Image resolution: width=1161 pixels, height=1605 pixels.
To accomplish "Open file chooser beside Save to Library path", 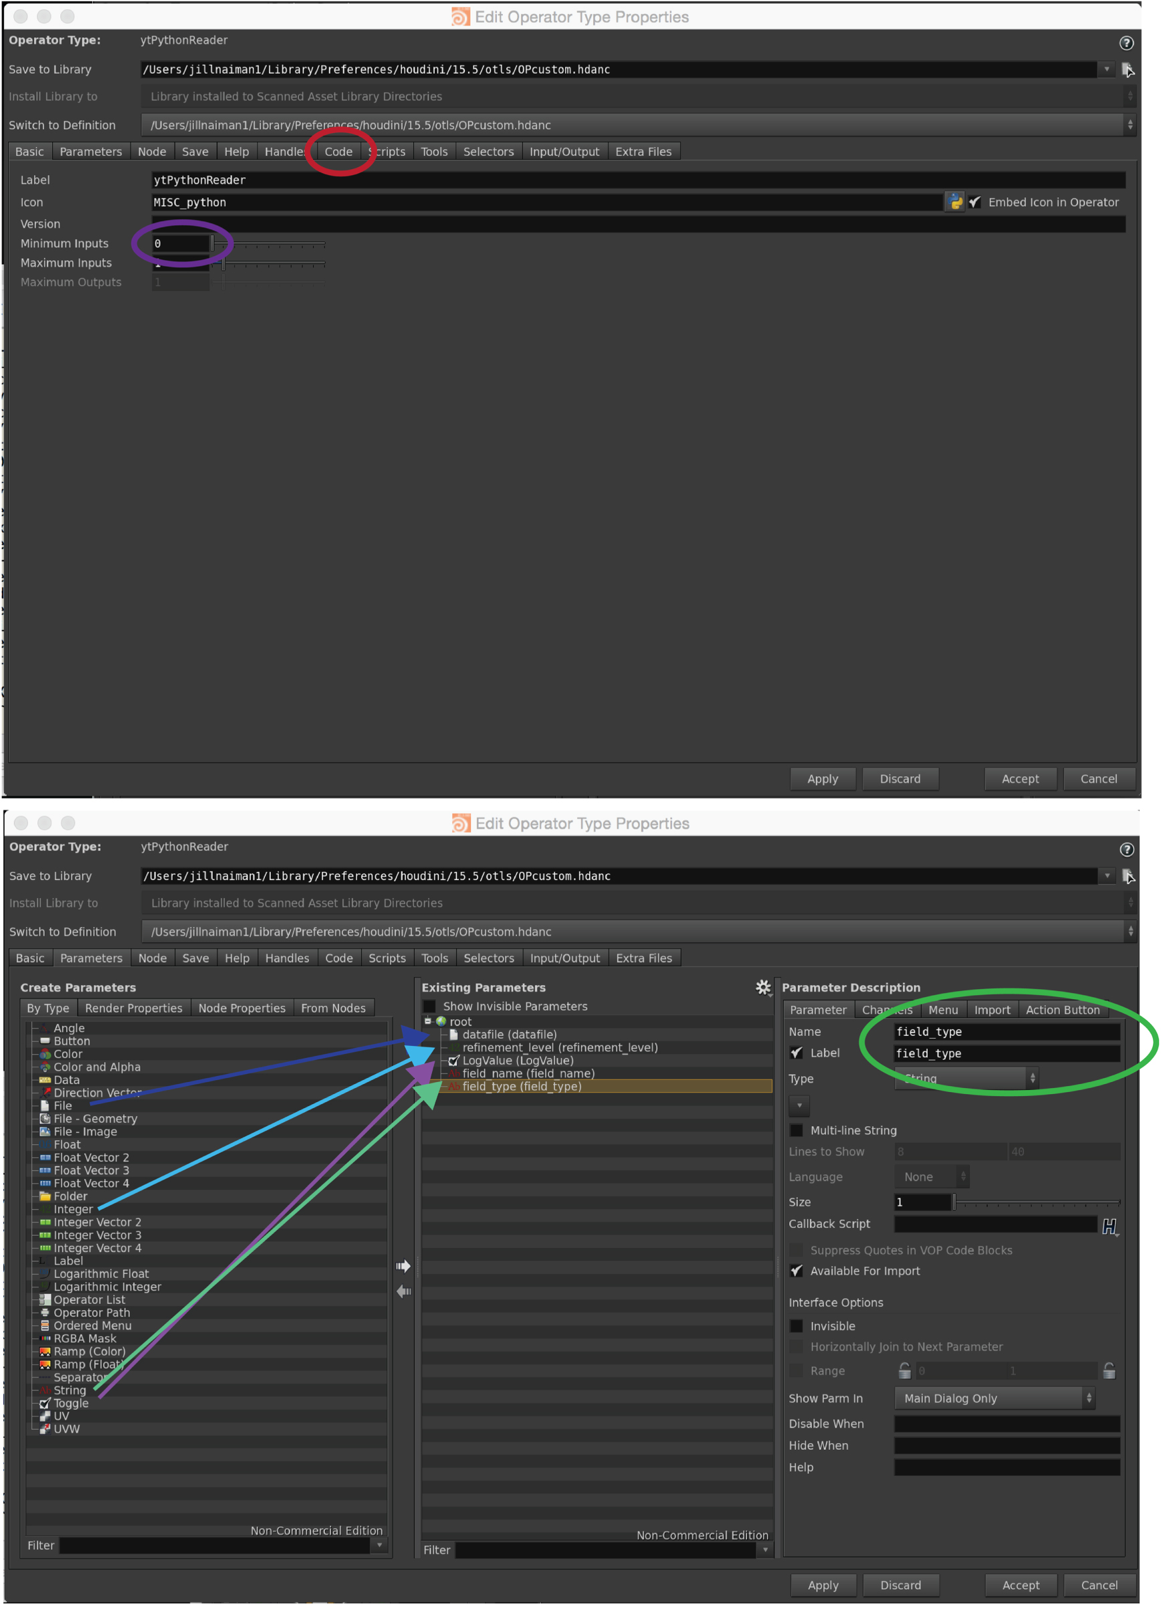I will (x=1129, y=70).
